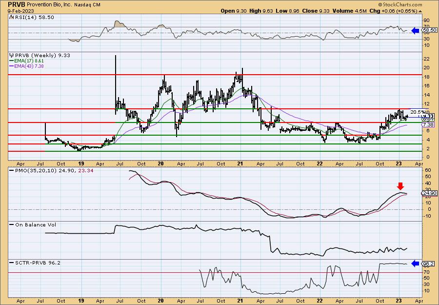This screenshot has width=439, height=305.
Task: Click the Close 9.33 value in header
Action: (316, 11)
